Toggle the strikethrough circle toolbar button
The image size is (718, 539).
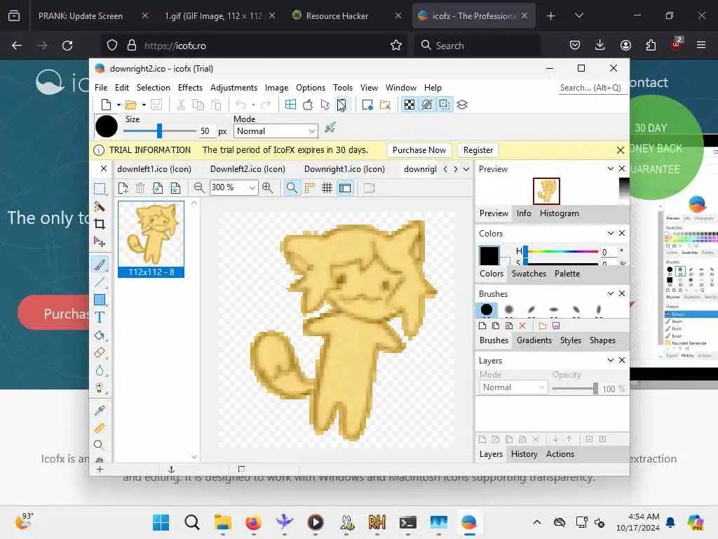pyautogui.click(x=427, y=105)
